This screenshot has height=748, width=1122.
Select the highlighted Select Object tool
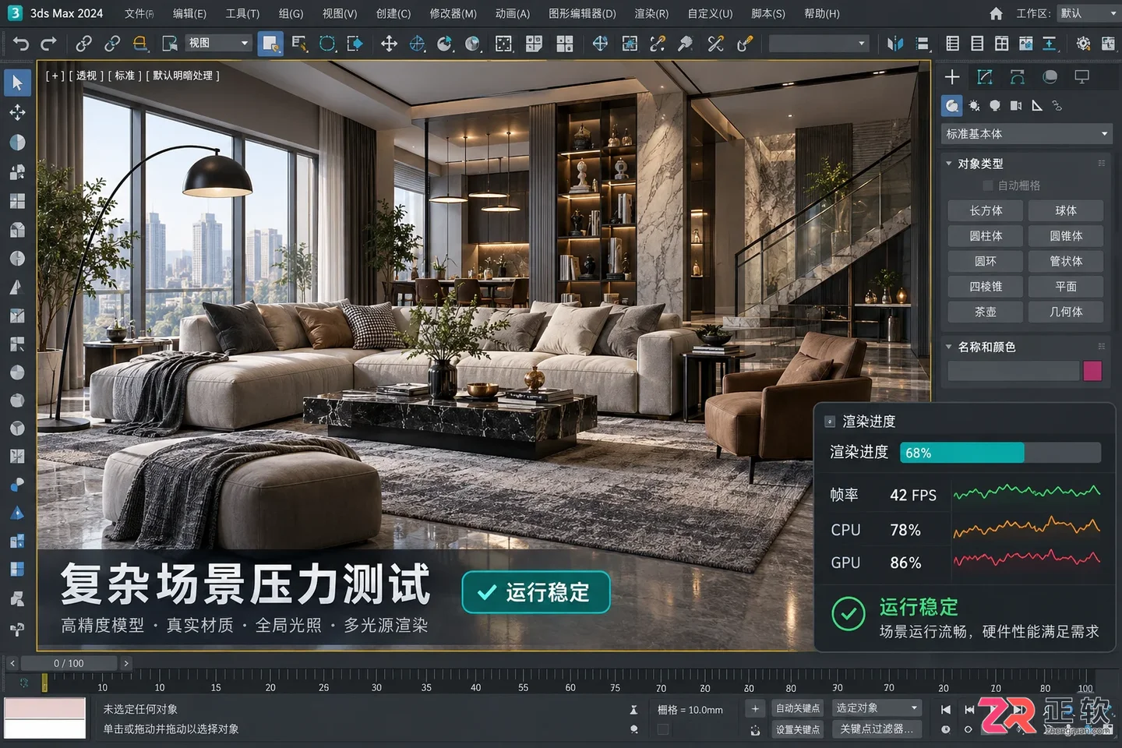[x=270, y=44]
